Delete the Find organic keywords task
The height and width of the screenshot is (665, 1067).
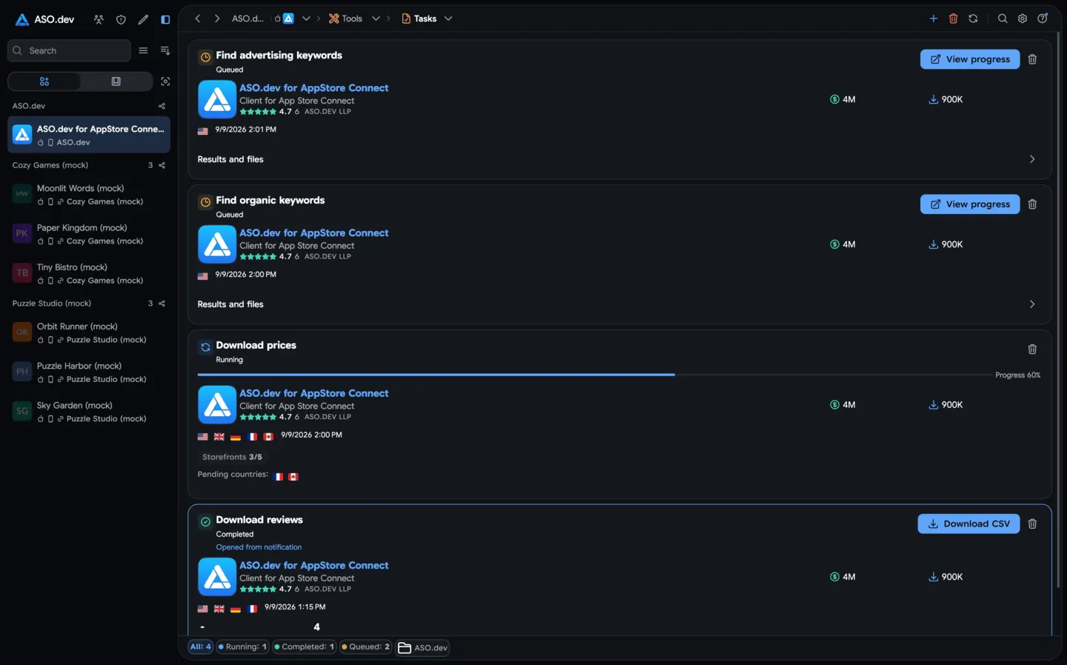point(1032,204)
